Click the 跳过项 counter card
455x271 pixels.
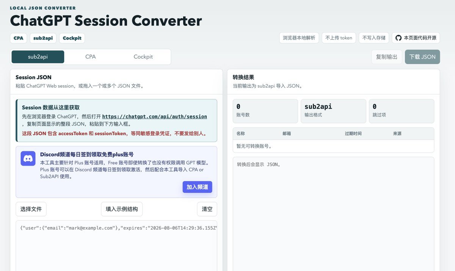click(402, 111)
